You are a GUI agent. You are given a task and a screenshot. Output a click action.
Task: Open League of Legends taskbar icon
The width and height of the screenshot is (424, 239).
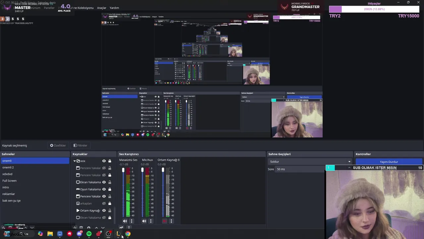coord(118,234)
